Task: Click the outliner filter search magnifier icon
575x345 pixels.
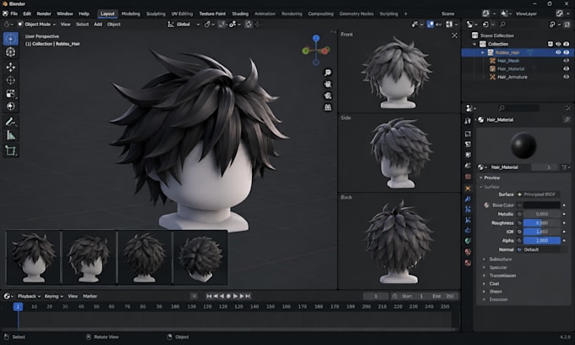Action: pos(502,25)
